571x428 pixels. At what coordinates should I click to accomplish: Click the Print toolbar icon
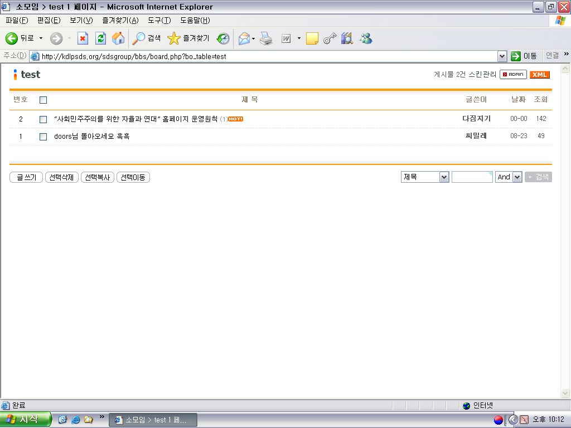(267, 38)
